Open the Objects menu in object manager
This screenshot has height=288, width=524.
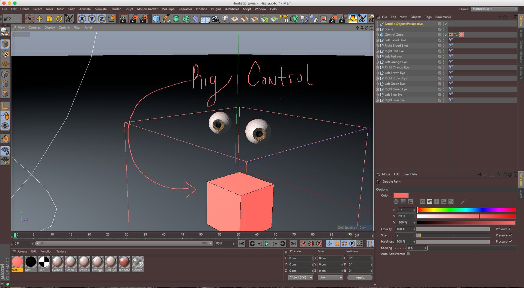(x=416, y=17)
